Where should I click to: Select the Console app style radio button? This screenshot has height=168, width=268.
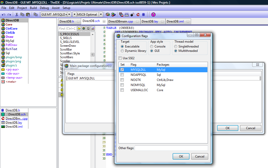152,46
